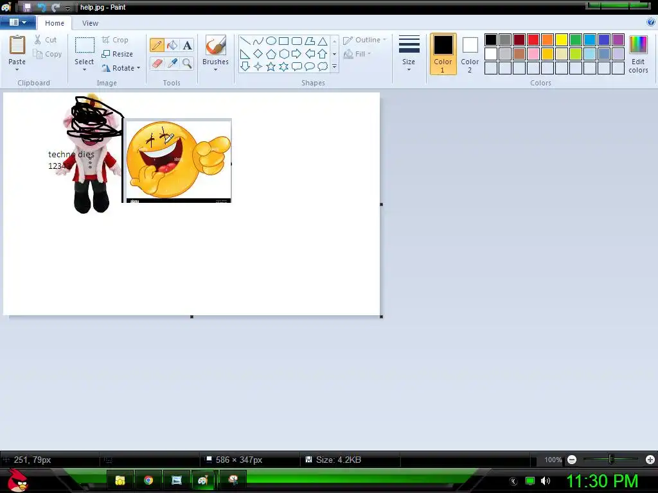Open Customize Quick Access Toolbar arrow

[x=67, y=8]
